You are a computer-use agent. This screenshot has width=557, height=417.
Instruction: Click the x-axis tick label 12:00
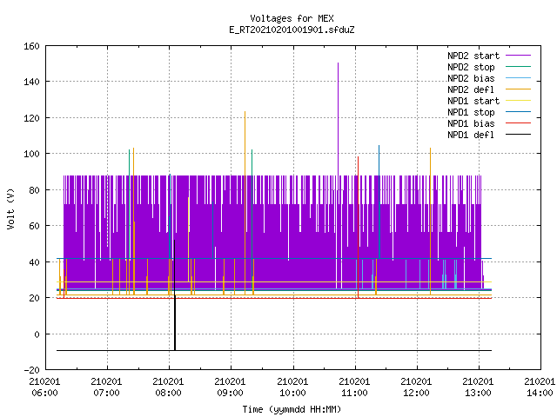416,393
